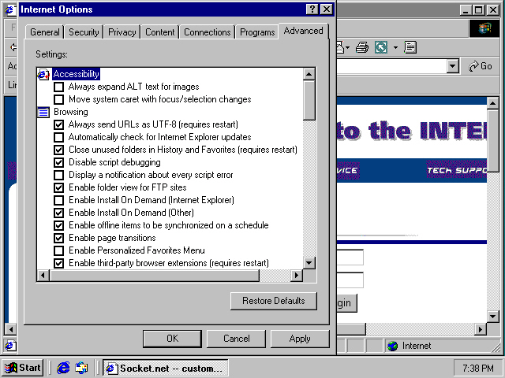This screenshot has width=505, height=378.
Task: Click the TECH SUPPORT link on webpage
Action: [x=457, y=170]
